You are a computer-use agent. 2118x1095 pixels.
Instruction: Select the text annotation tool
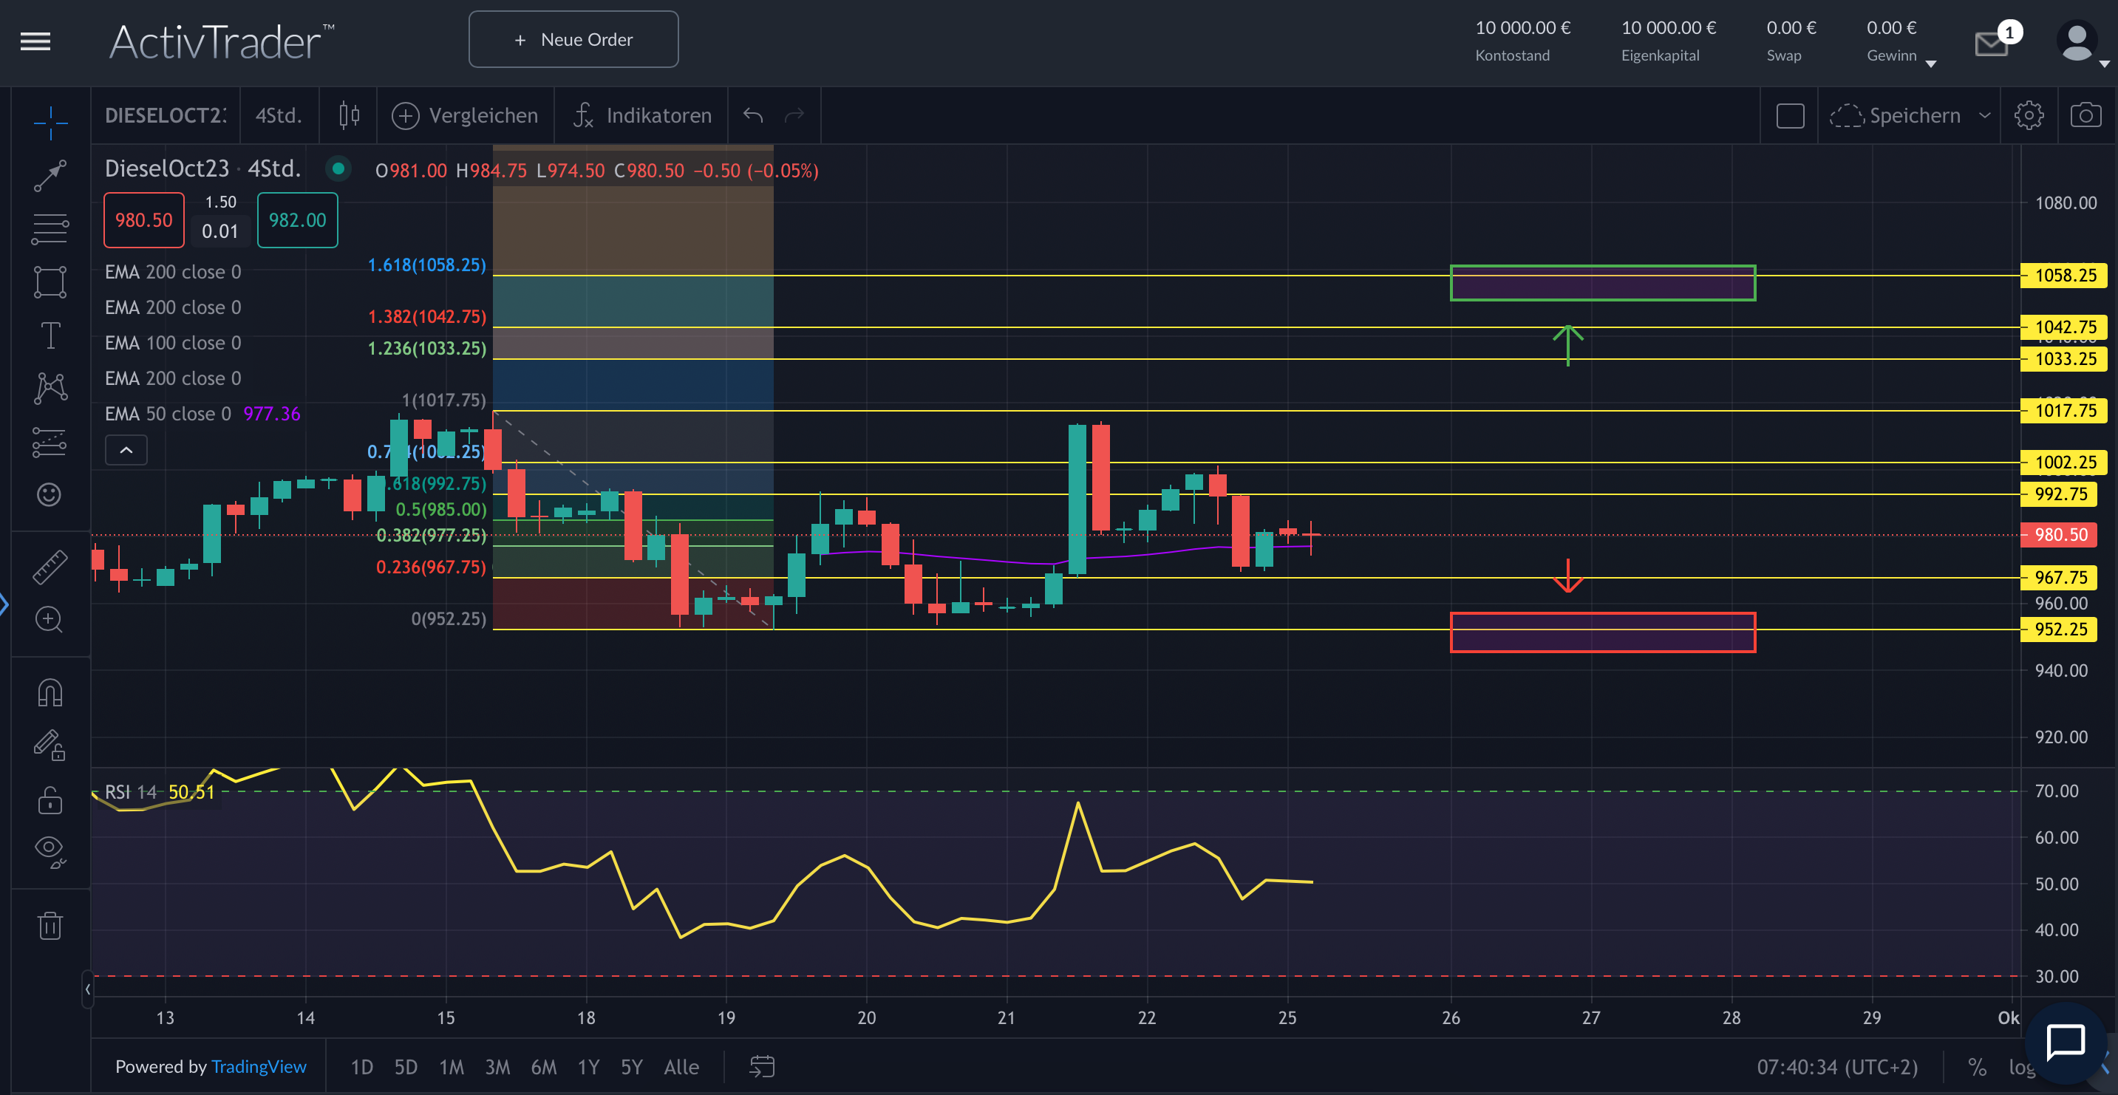pyautogui.click(x=50, y=335)
